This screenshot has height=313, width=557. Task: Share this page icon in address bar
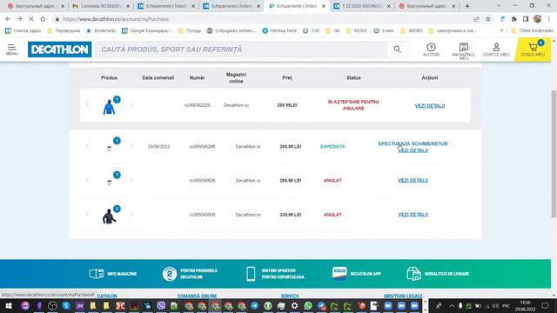point(476,19)
